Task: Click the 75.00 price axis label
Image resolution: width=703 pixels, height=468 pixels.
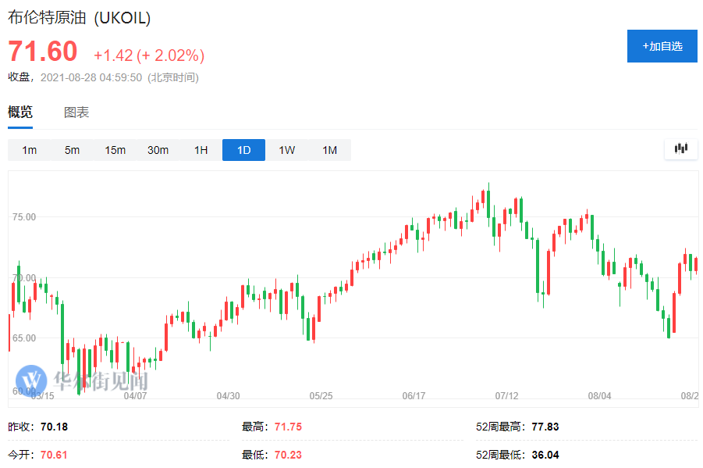Action: 24,217
